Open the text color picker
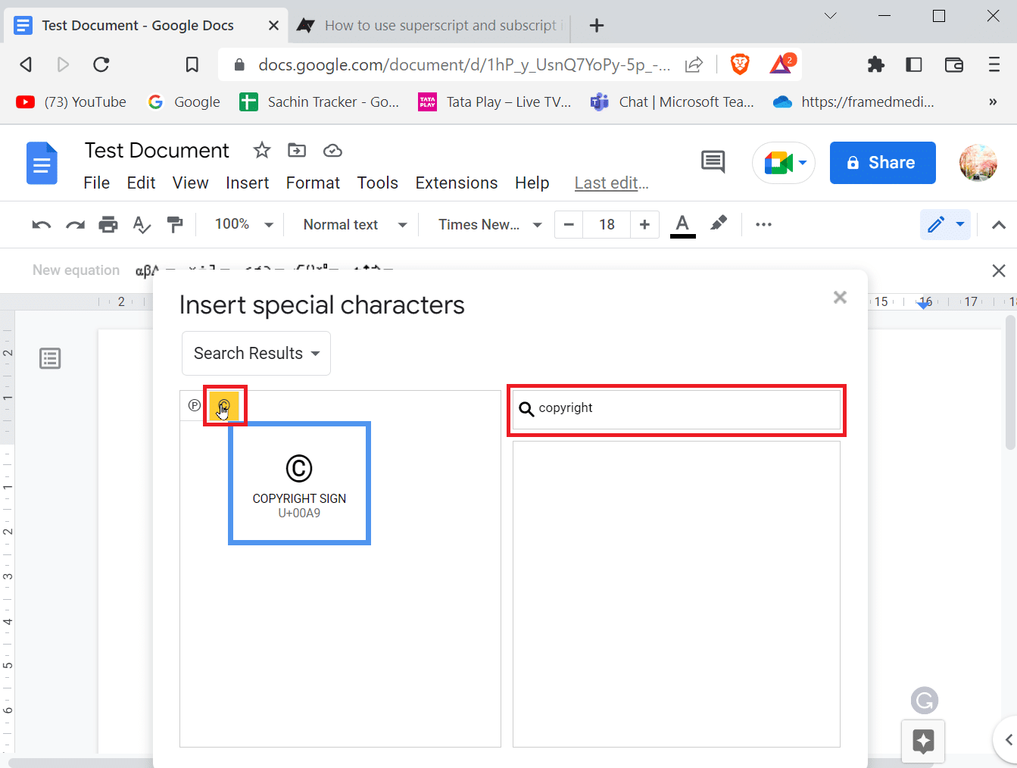 [x=682, y=225]
